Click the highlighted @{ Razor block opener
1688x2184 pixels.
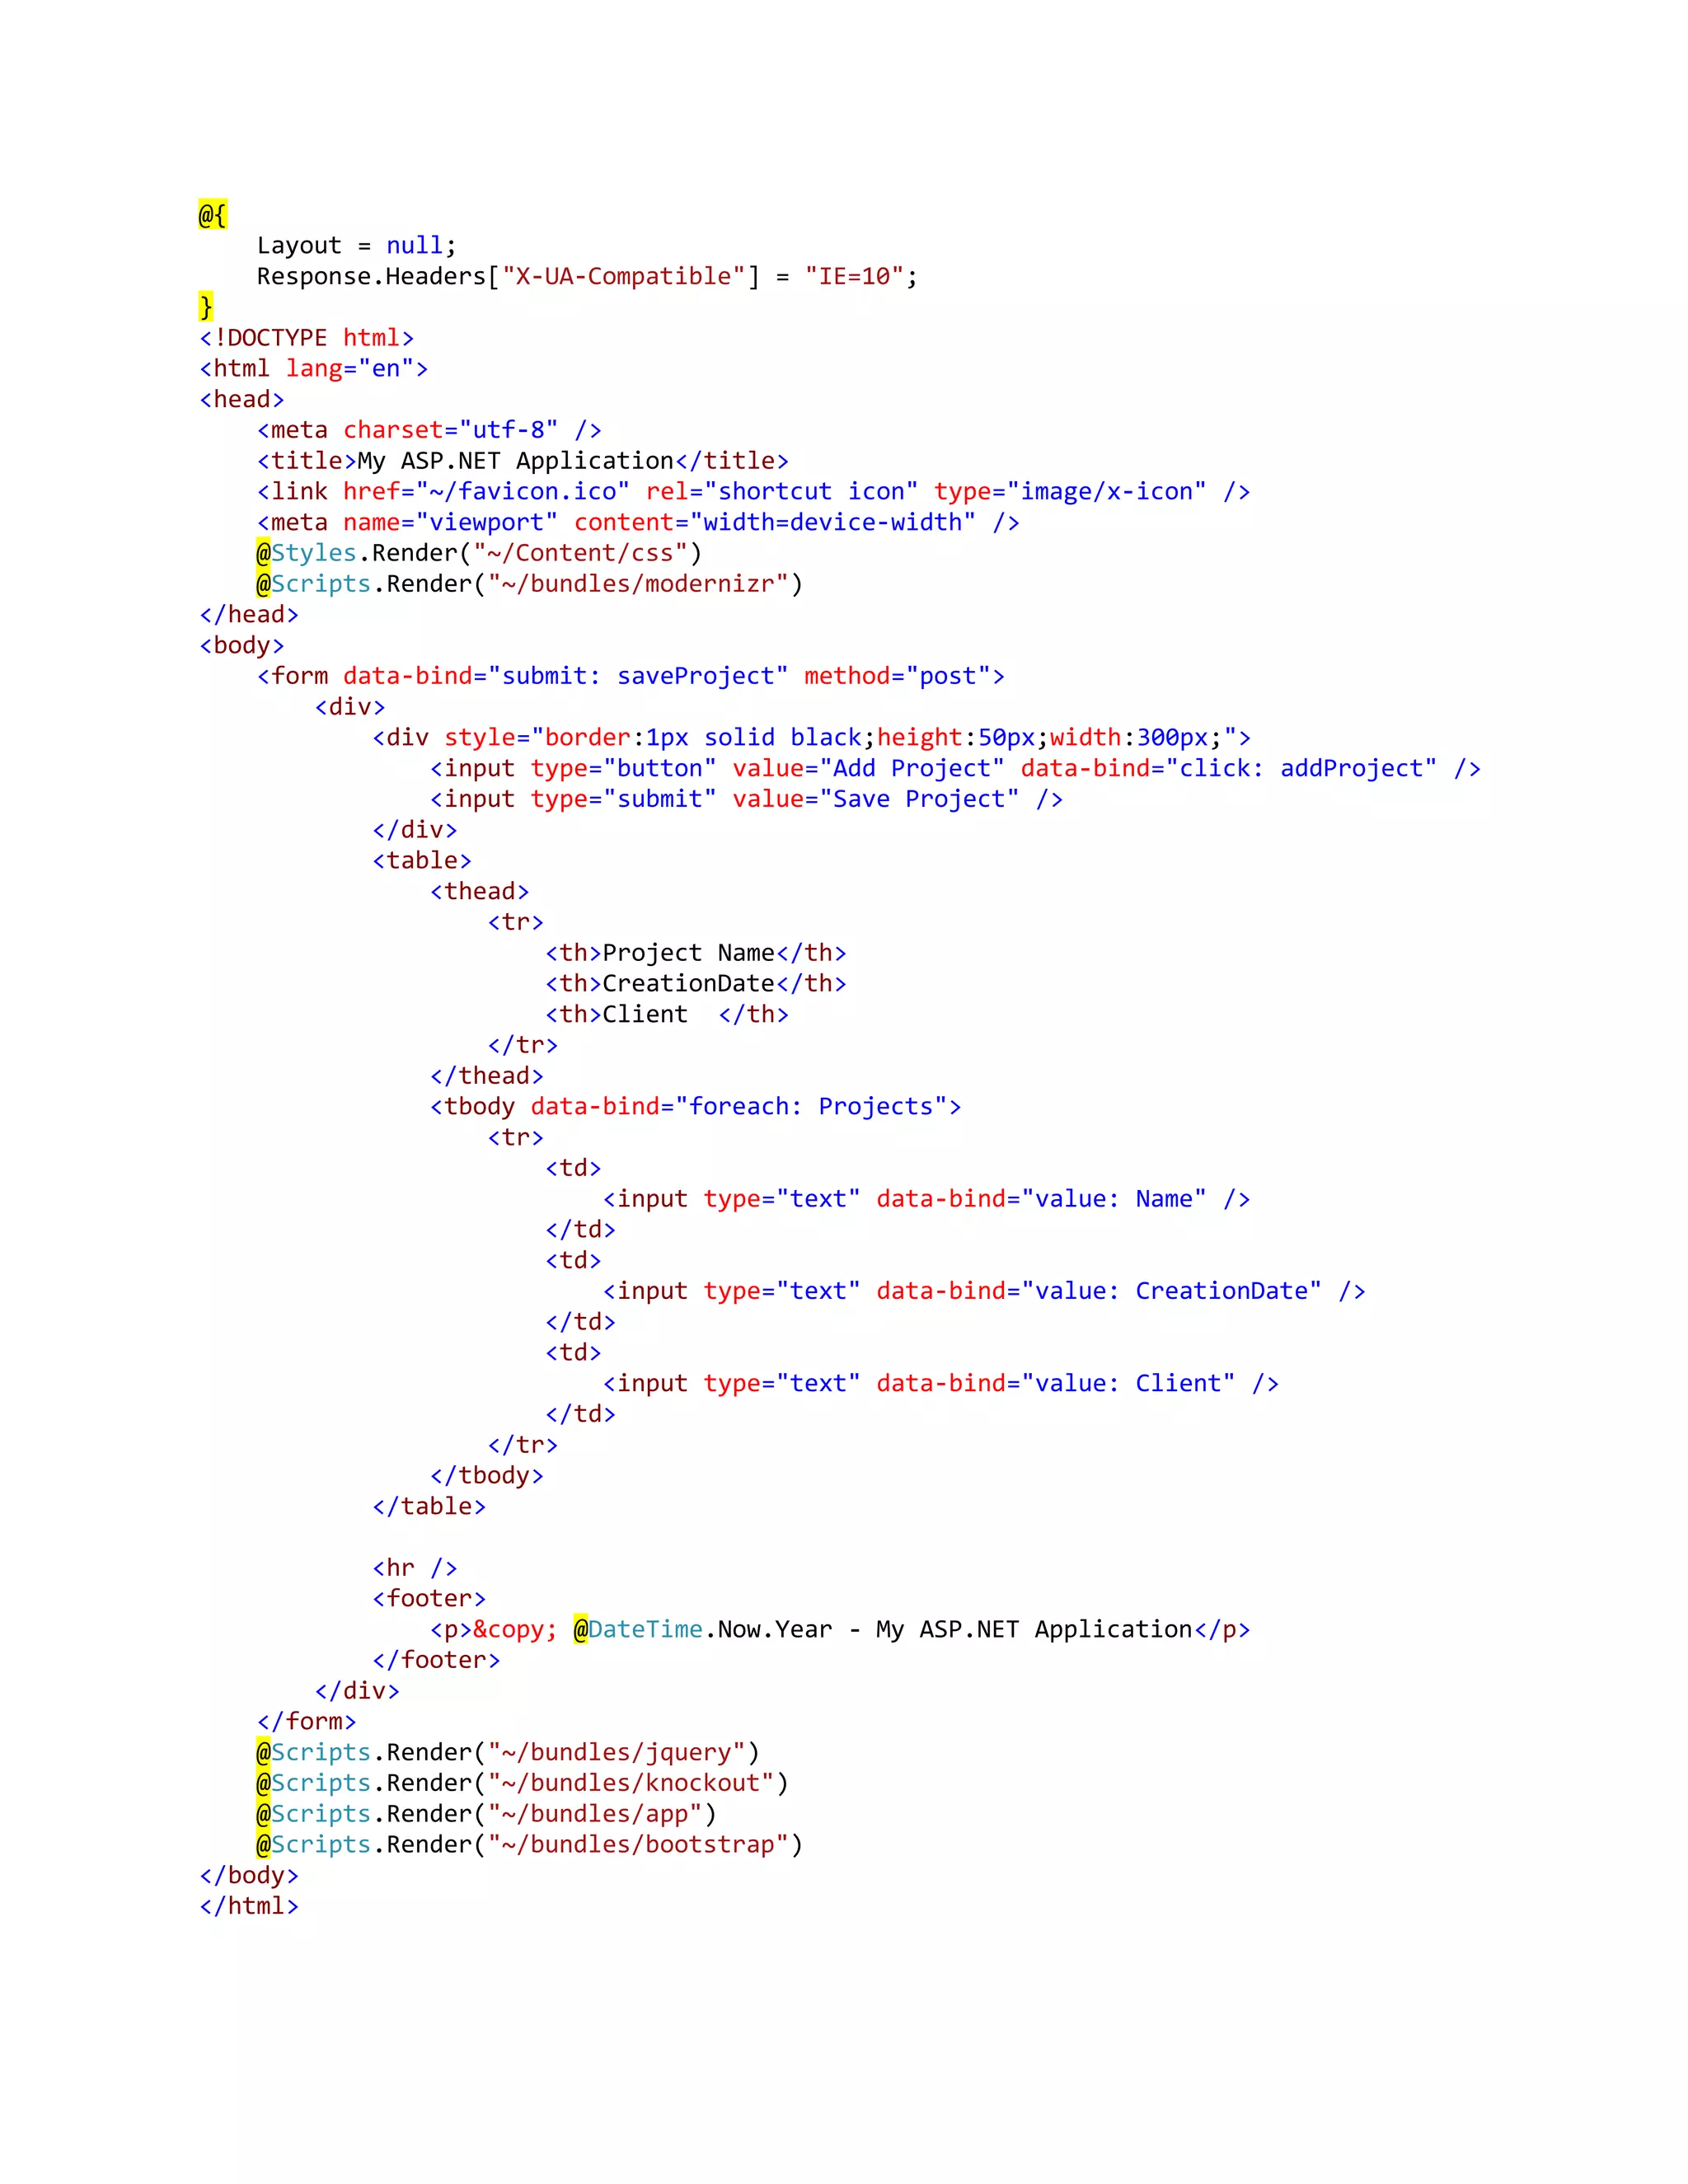point(212,214)
